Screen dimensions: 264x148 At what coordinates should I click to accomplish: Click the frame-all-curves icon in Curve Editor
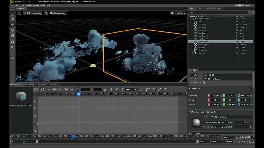[x=36, y=89]
